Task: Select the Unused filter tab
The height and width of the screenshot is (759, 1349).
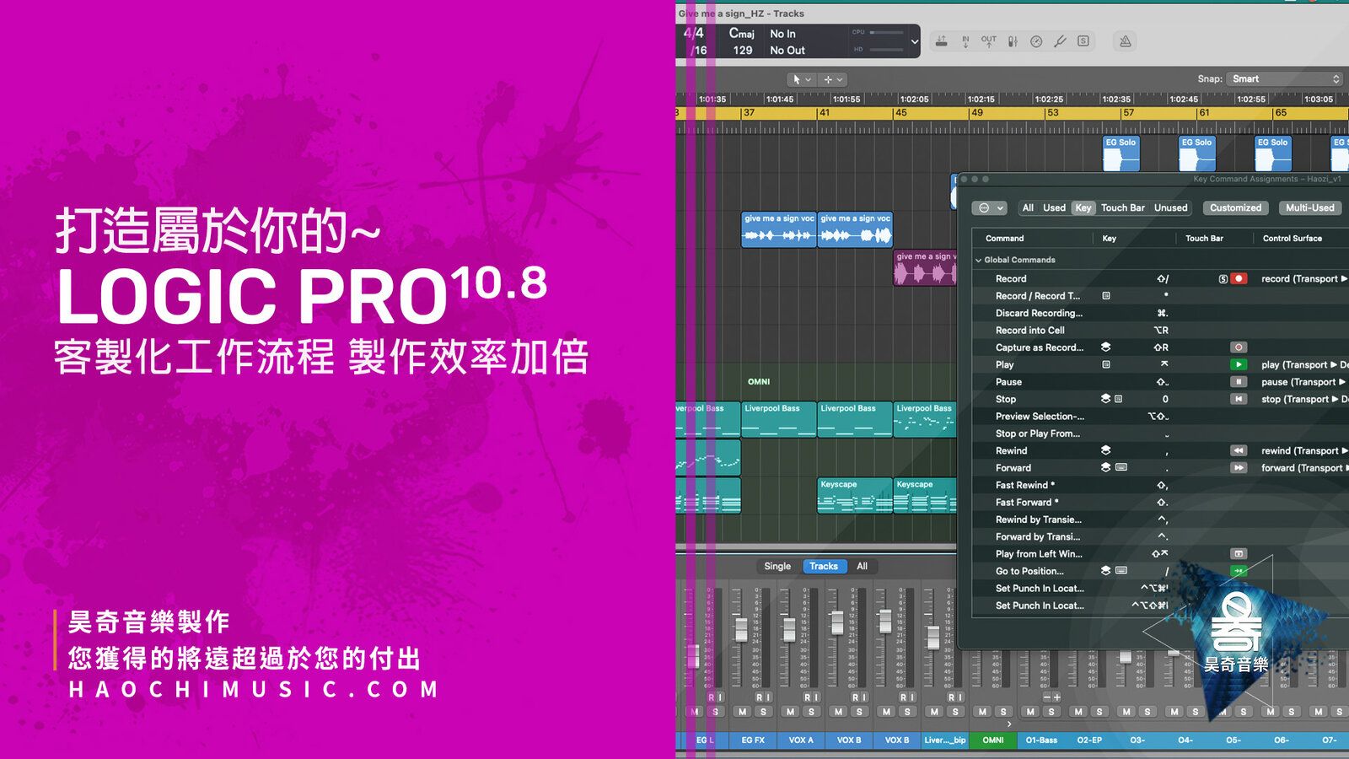Action: (1170, 207)
